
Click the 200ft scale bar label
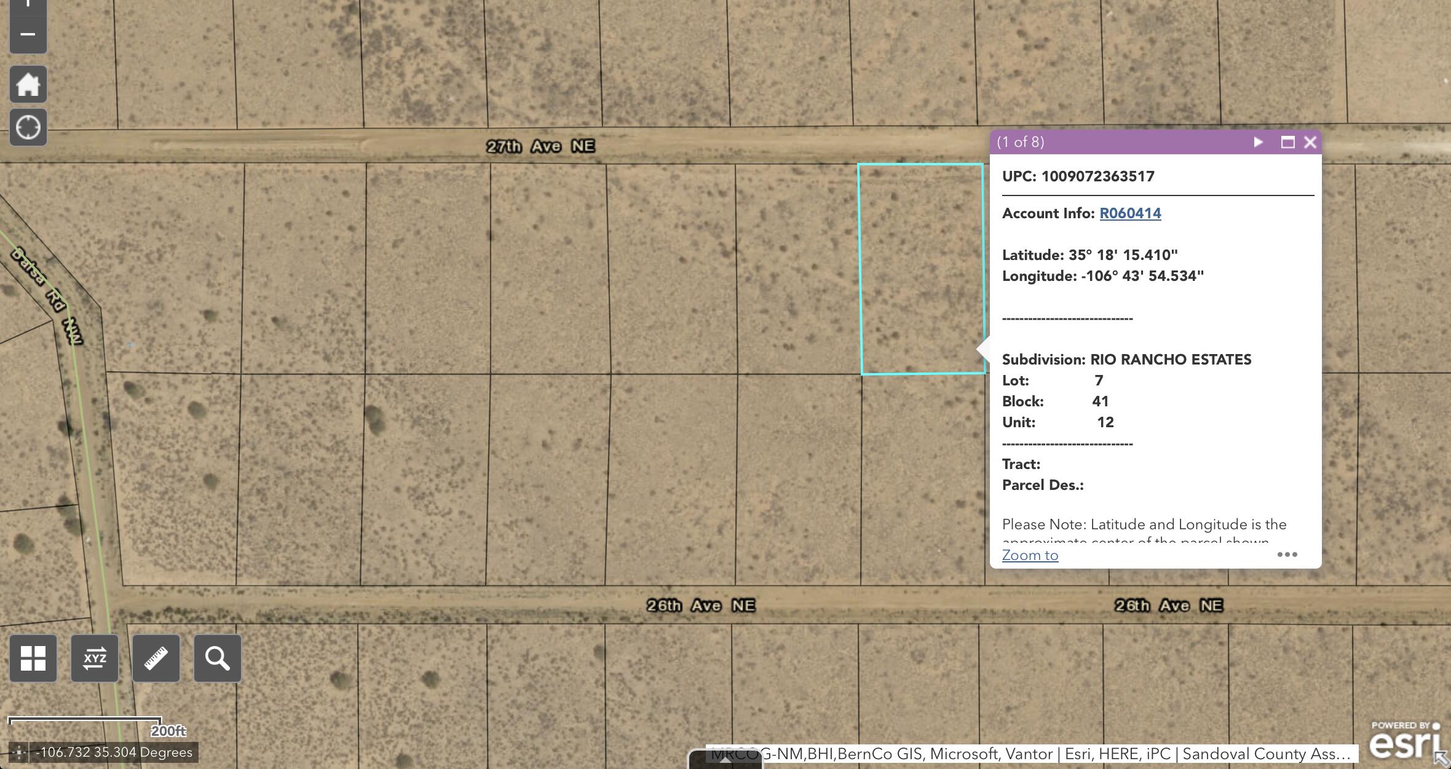(168, 731)
